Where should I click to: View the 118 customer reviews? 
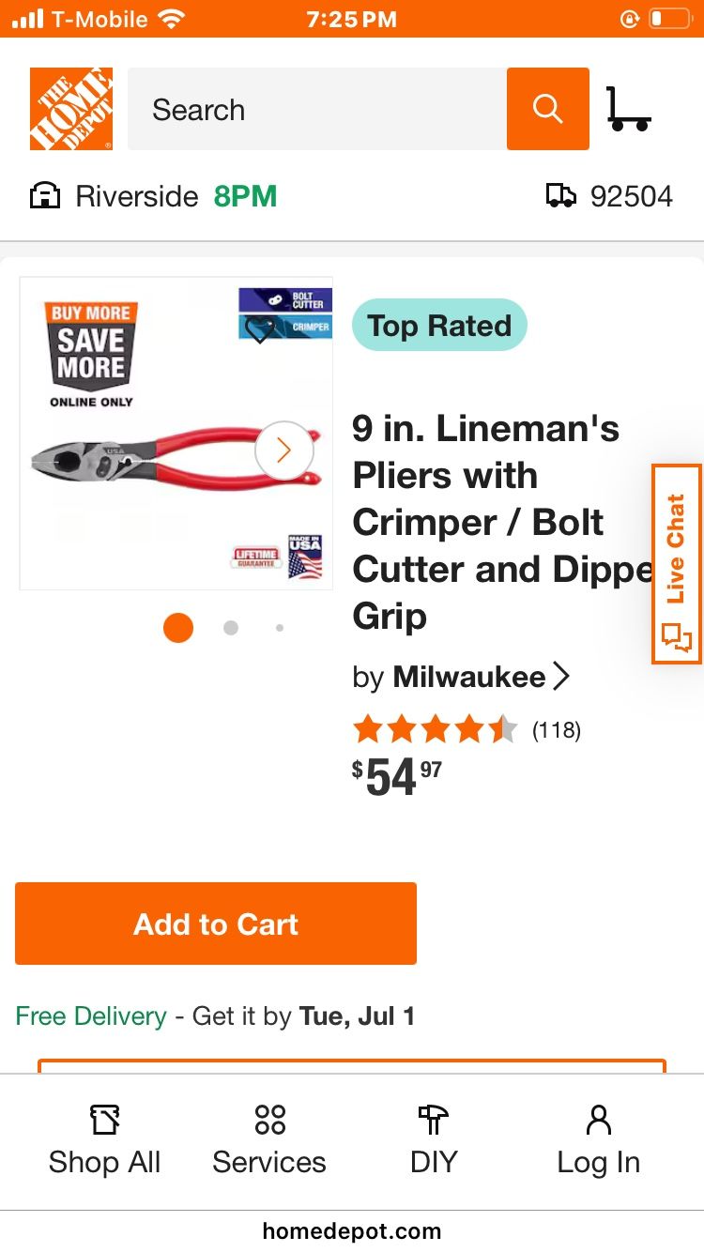557,730
